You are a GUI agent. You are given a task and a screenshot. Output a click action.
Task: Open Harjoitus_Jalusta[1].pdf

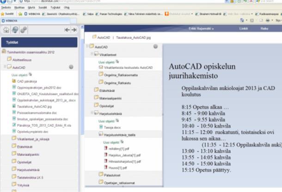(125, 155)
